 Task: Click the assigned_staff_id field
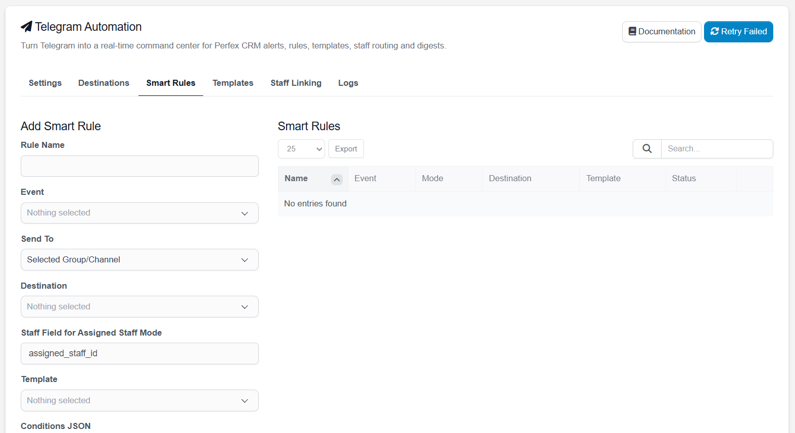tap(139, 354)
